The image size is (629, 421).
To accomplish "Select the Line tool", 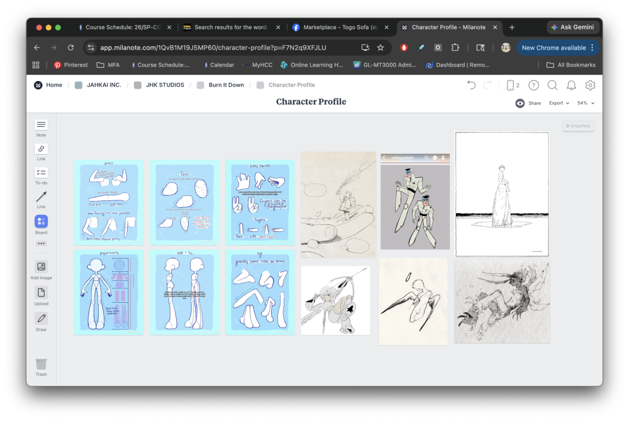I will tap(41, 197).
